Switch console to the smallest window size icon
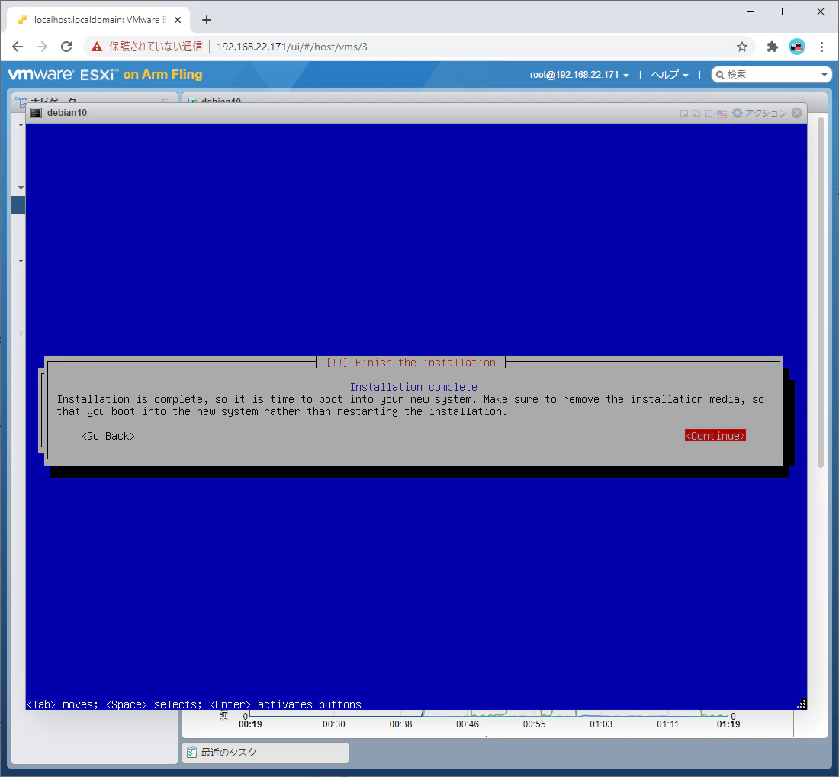This screenshot has height=777, width=839. (x=684, y=114)
